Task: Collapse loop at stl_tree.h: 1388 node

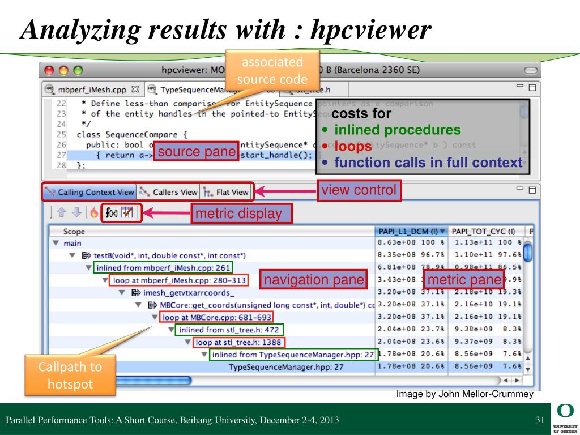Action: [188, 342]
